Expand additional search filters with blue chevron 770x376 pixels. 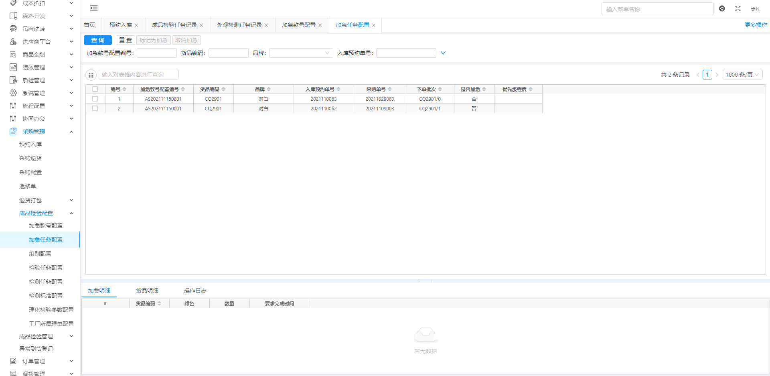pyautogui.click(x=443, y=53)
